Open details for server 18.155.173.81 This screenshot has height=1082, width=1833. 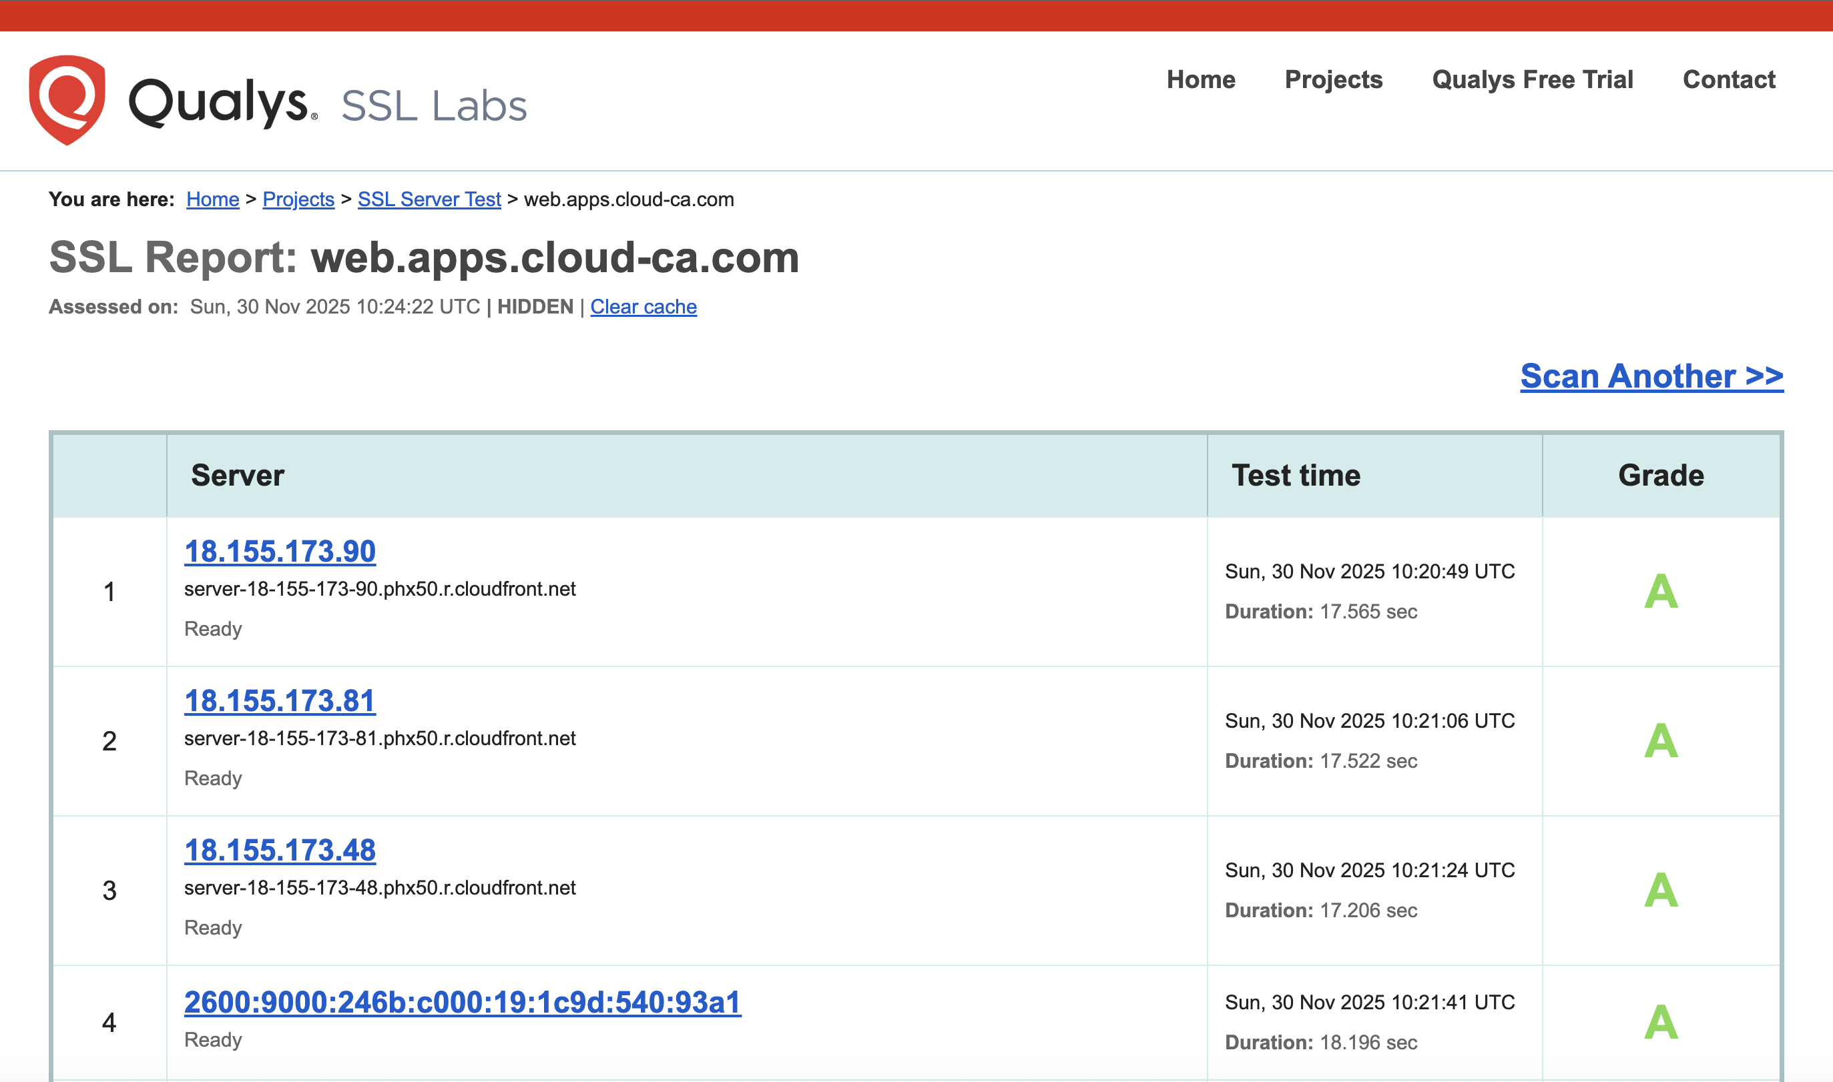280,701
